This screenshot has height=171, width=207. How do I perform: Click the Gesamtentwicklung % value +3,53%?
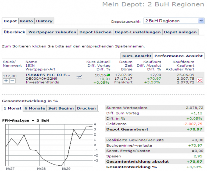click(x=194, y=167)
